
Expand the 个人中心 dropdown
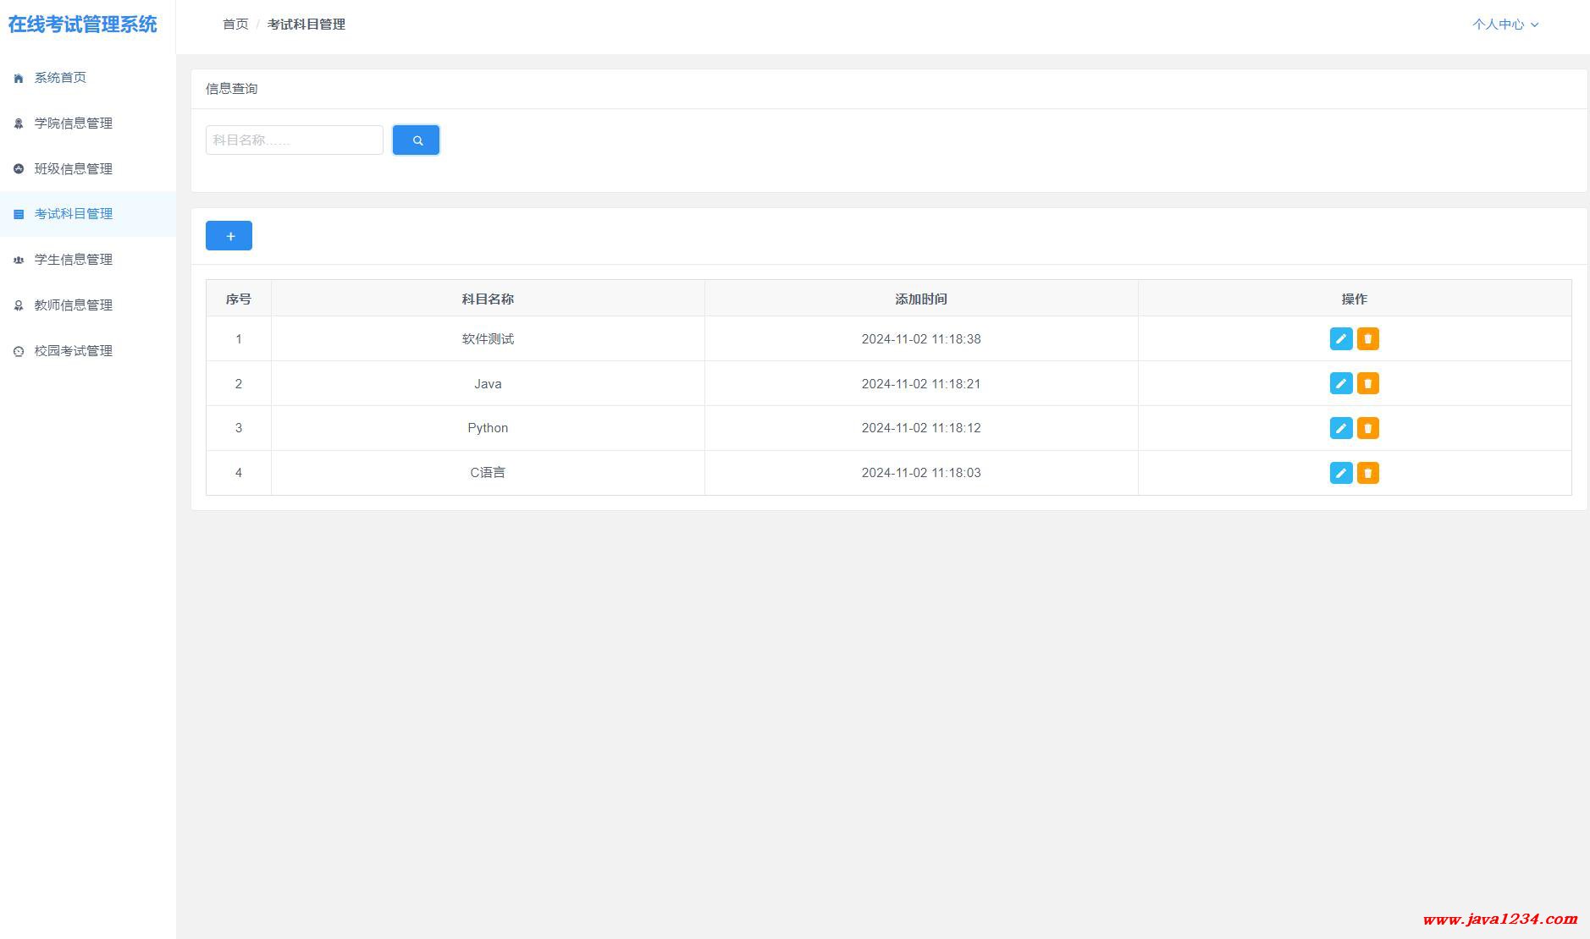point(1504,25)
